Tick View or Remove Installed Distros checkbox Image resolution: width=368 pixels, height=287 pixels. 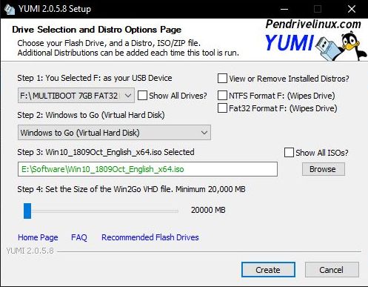(222, 79)
